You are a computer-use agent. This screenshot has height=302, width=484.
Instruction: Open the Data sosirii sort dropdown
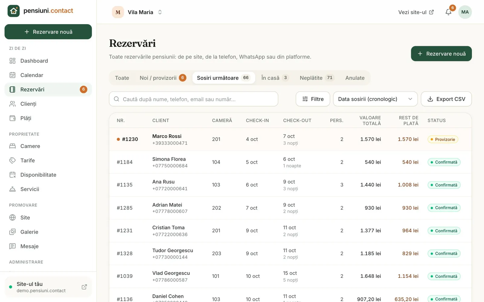(x=375, y=99)
